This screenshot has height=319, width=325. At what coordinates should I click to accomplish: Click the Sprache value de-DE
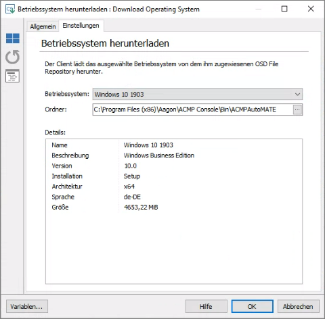pyautogui.click(x=132, y=197)
